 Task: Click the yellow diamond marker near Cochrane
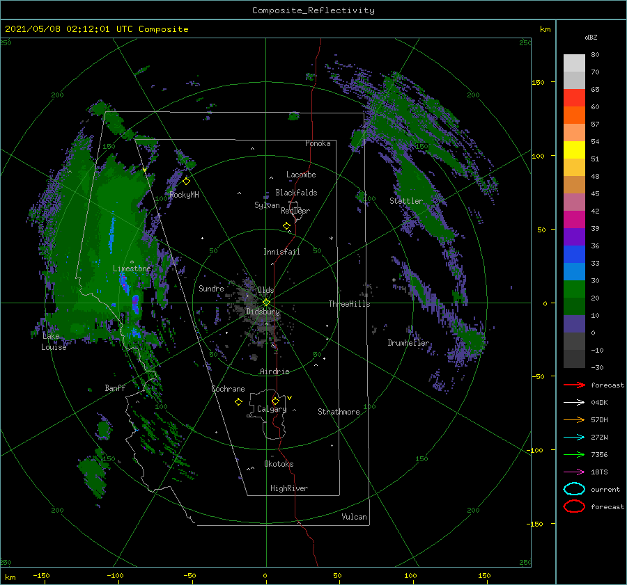click(x=238, y=402)
